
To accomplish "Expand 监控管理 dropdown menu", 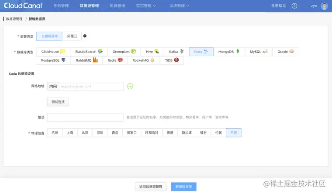I will click(145, 6).
